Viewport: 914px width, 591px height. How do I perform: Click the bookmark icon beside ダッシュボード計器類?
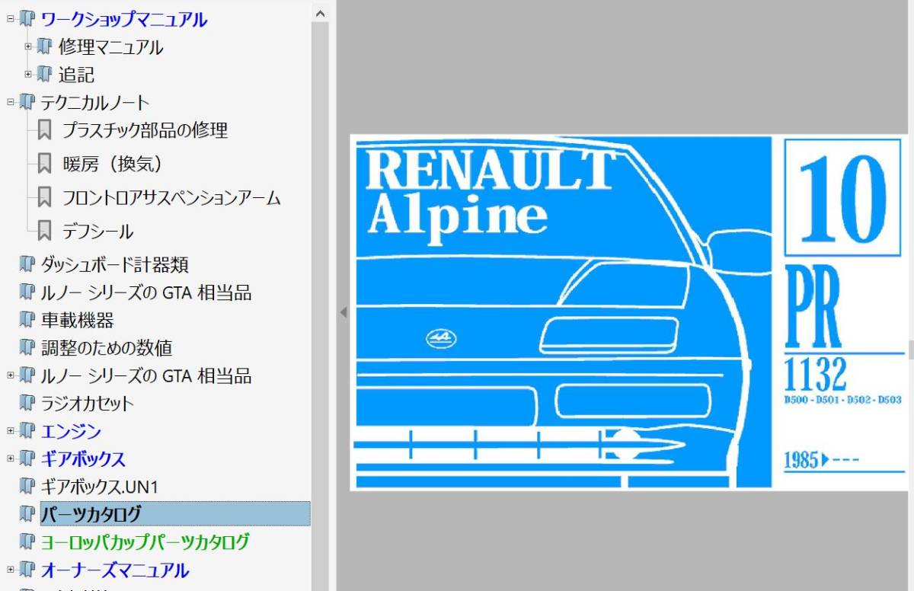pyautogui.click(x=27, y=264)
